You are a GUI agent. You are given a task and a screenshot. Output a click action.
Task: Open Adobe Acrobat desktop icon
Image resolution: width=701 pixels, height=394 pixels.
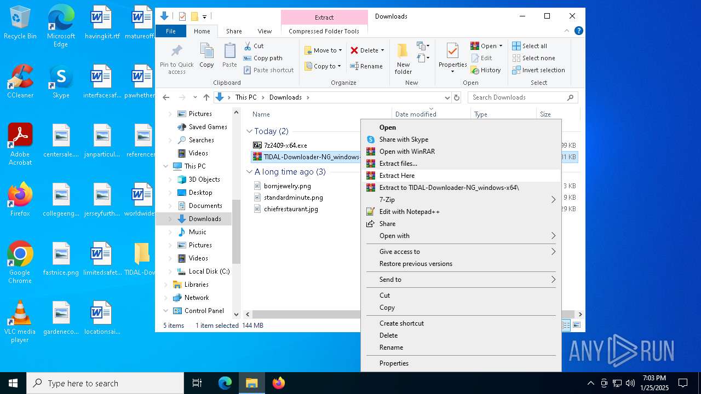click(20, 144)
